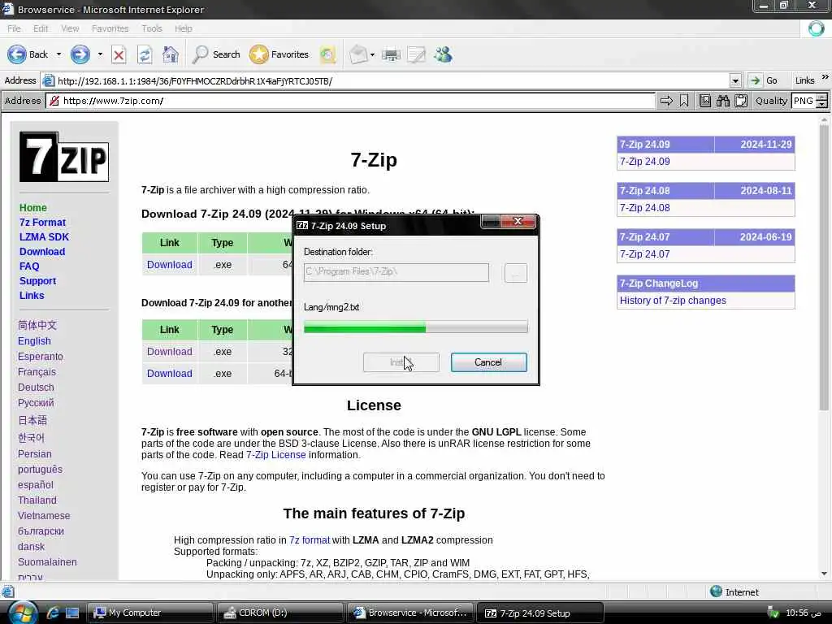The width and height of the screenshot is (832, 624).
Task: Click the green installation progress bar
Action: coord(415,327)
